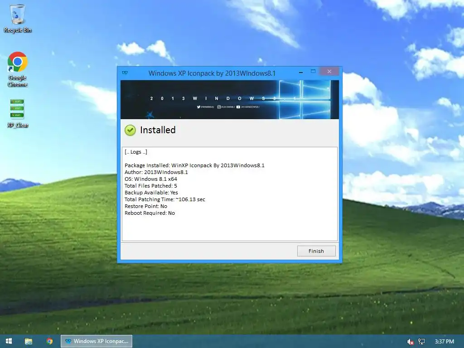Click the 'Installed' heading text
This screenshot has width=464, height=348.
point(158,130)
